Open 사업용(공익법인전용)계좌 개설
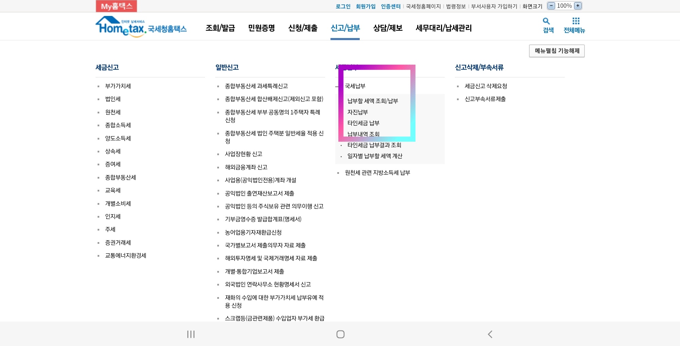The height and width of the screenshot is (346, 680). pyautogui.click(x=260, y=180)
